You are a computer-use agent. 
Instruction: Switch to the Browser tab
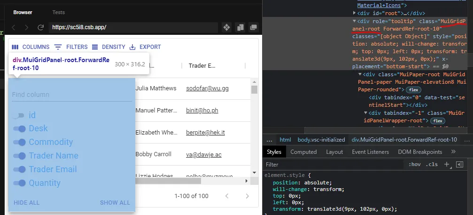coord(23,12)
